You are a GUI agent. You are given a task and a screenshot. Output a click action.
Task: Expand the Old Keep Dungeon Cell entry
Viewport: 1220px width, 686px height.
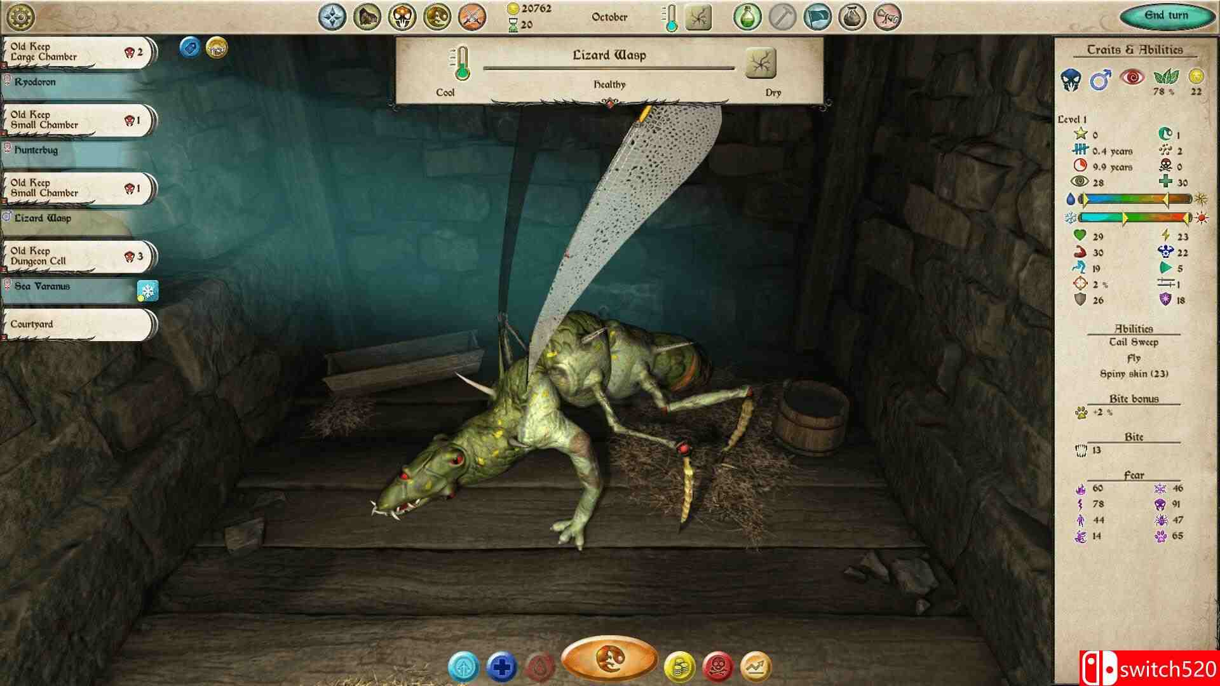(70, 255)
